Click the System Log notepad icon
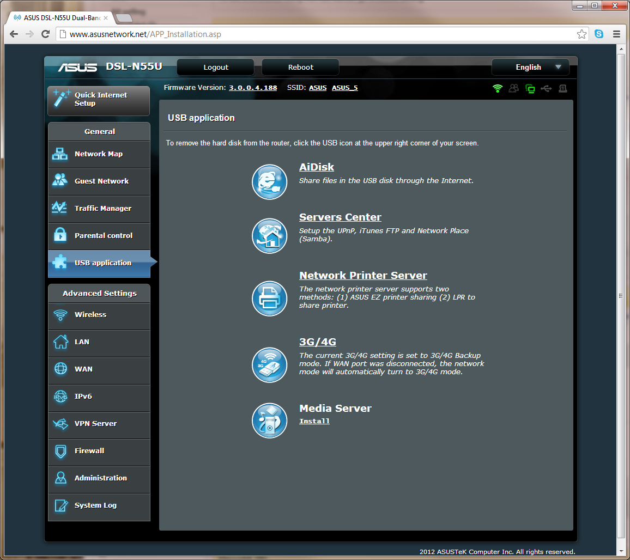This screenshot has height=560, width=630. pos(61,506)
